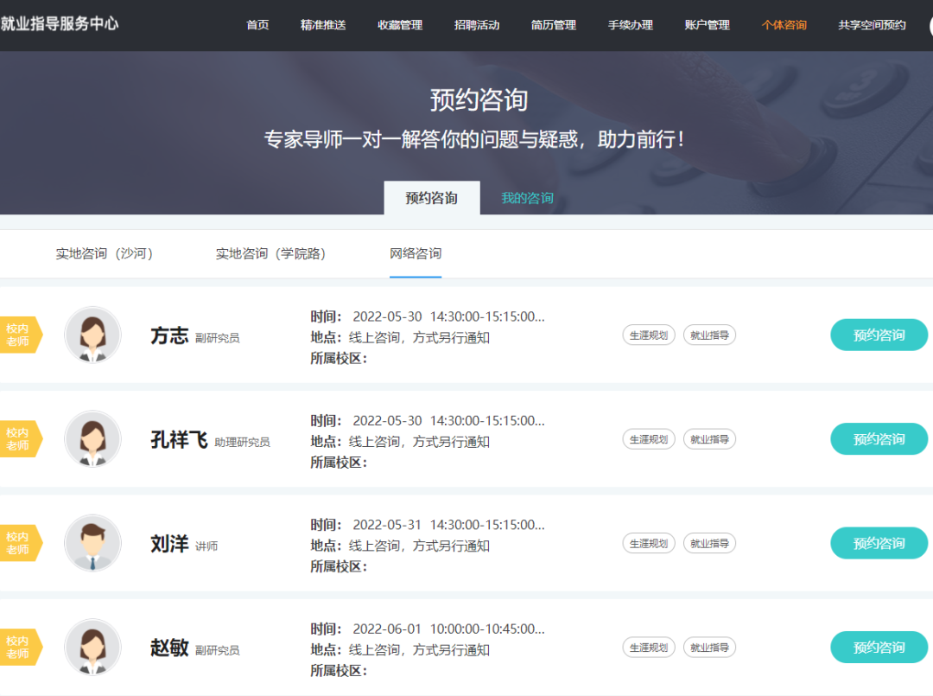Image resolution: width=933 pixels, height=696 pixels.
Task: Click 校内老师 badge beside 方志
Action: 19,335
